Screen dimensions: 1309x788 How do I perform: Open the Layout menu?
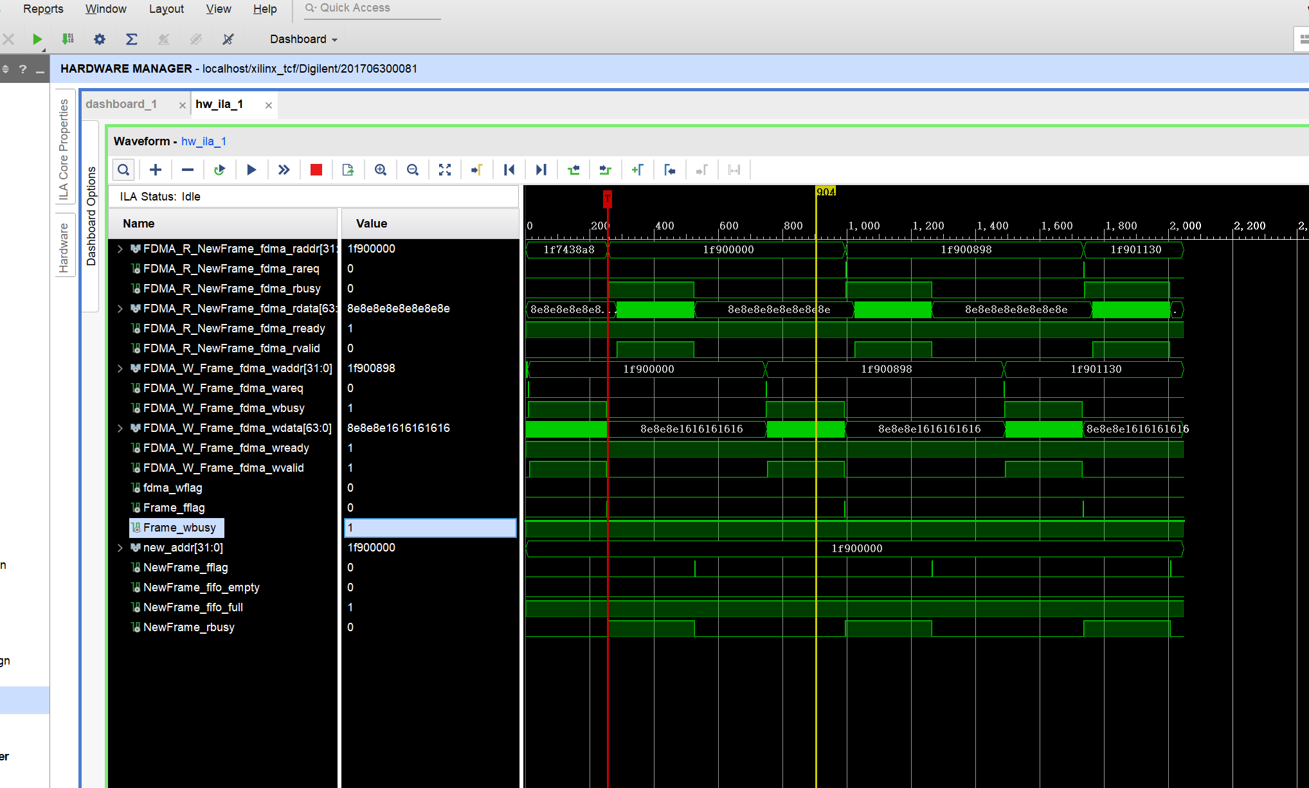pos(166,9)
